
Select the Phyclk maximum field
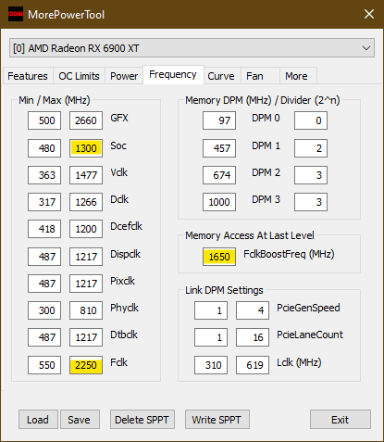[x=86, y=310]
